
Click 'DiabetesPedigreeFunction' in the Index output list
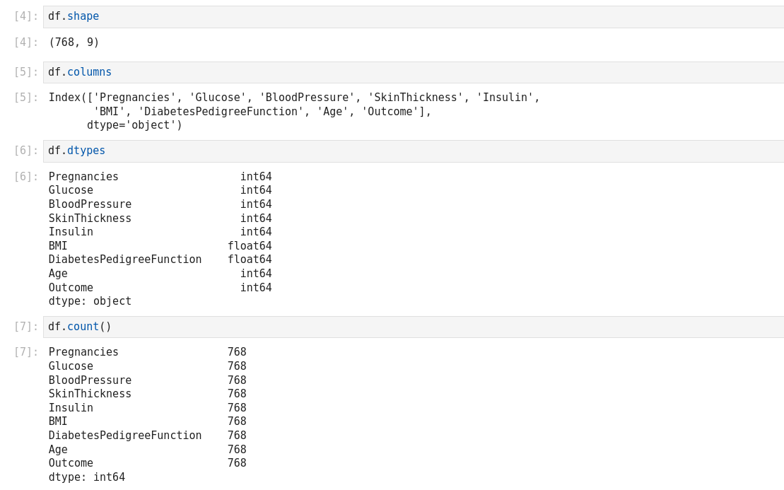[x=221, y=112]
